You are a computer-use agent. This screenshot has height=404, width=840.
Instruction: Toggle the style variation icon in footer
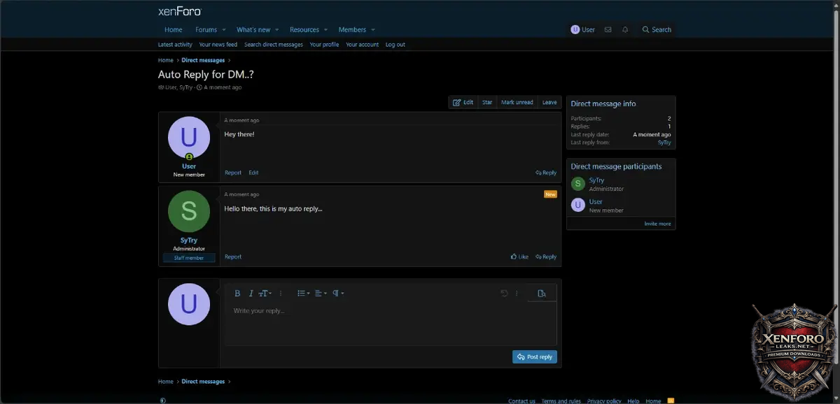[163, 401]
